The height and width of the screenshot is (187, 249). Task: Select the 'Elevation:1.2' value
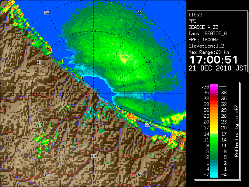206,46
